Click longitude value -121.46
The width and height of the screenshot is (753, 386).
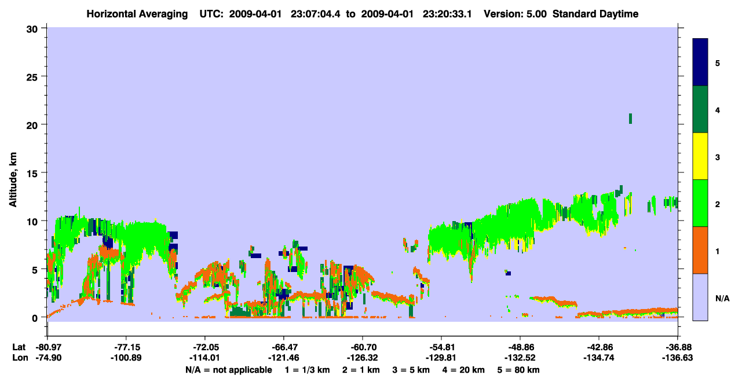click(x=283, y=358)
